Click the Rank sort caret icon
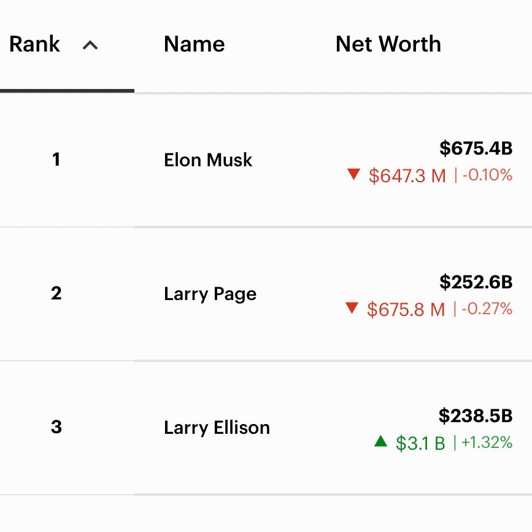Screen dimensions: 532x532 [x=90, y=45]
